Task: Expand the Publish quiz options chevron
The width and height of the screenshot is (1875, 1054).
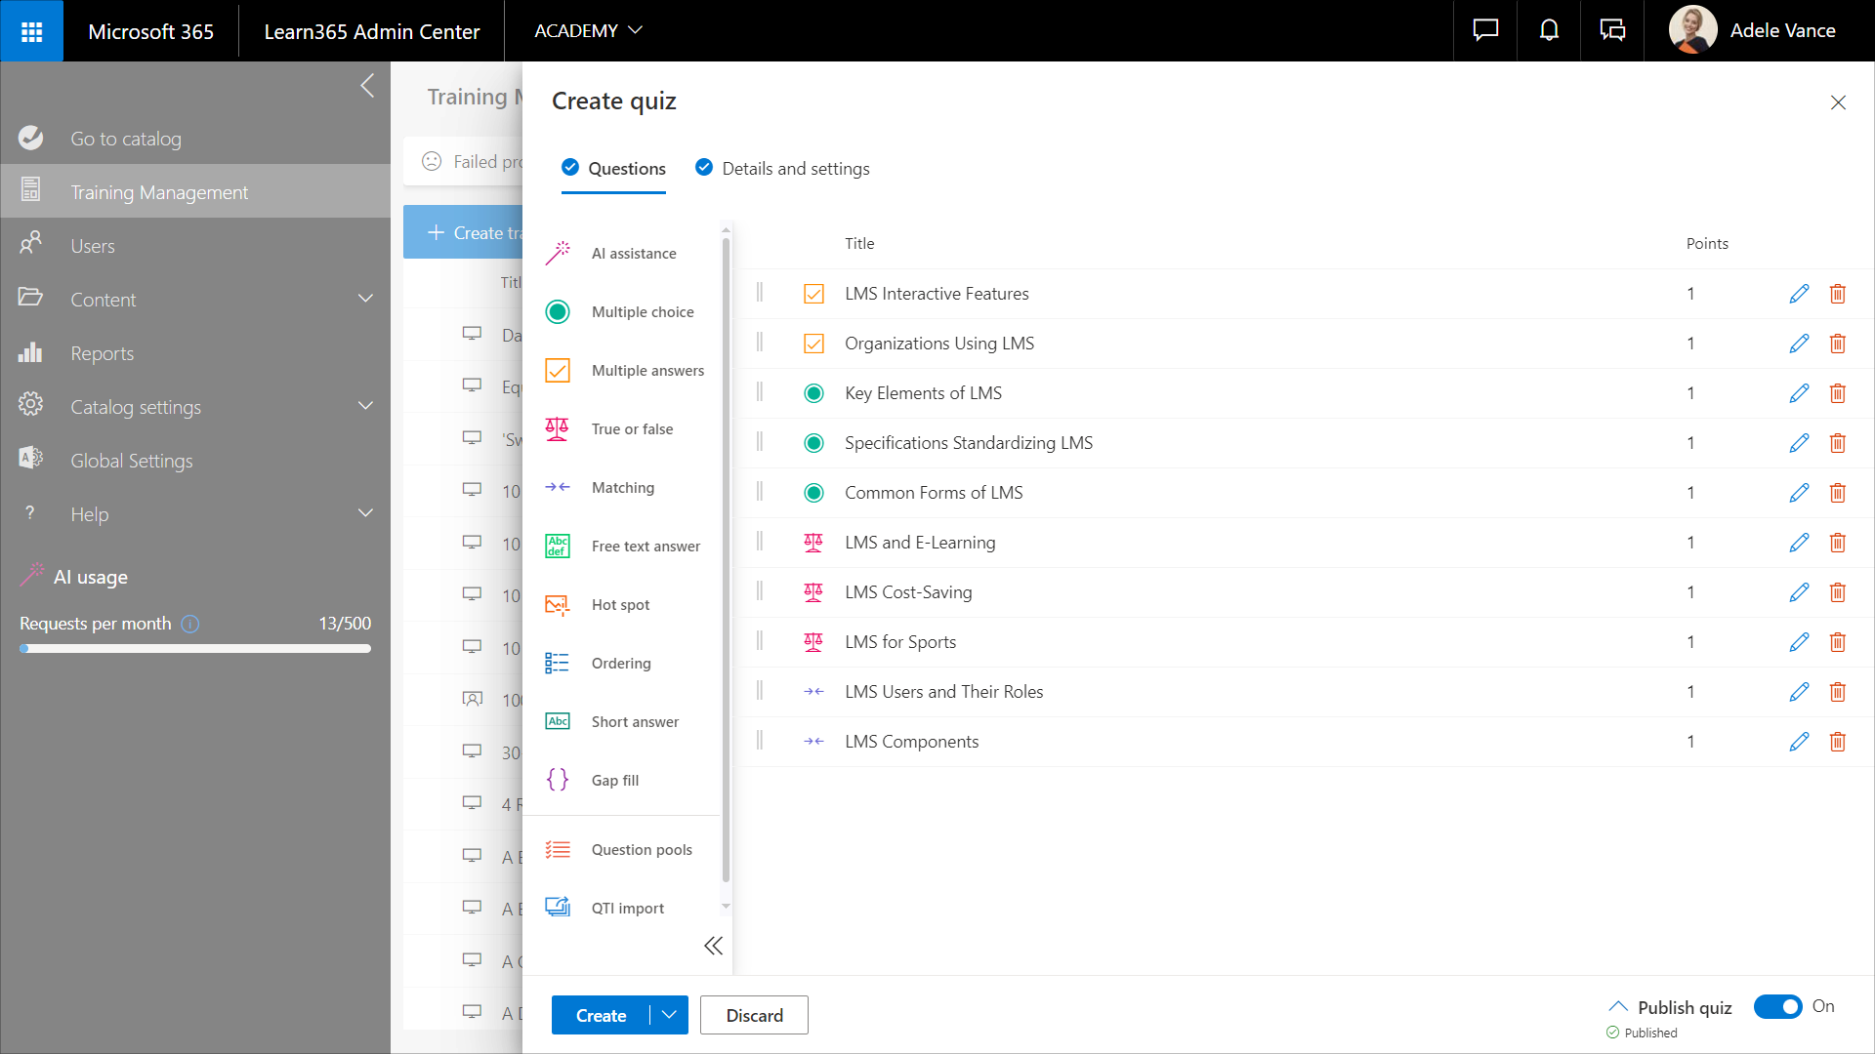Action: tap(1618, 1006)
